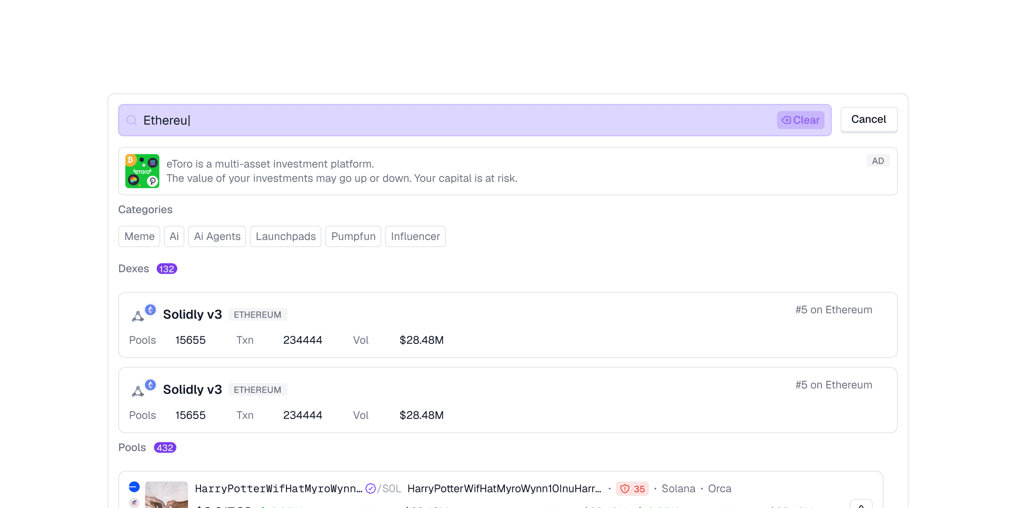The height and width of the screenshot is (508, 1017).
Task: Cancel the search dialog
Action: click(869, 119)
